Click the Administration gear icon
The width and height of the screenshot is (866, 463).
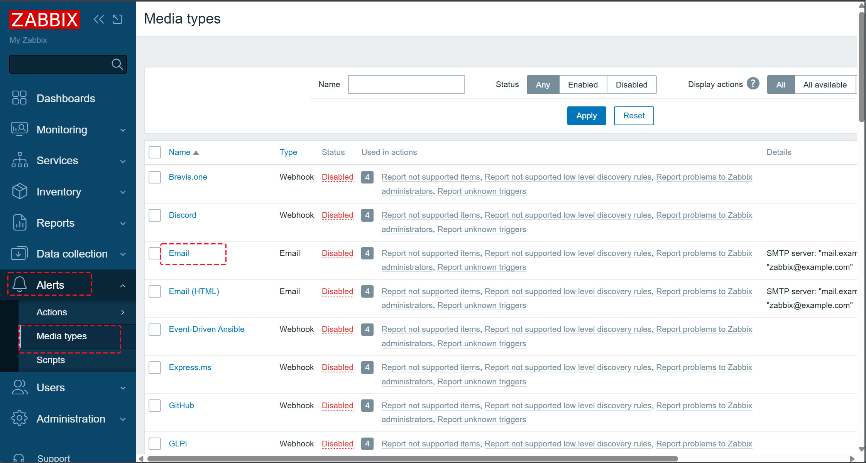coord(19,418)
